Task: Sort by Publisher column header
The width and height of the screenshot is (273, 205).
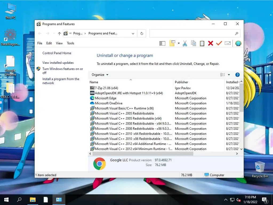Action: pyautogui.click(x=199, y=82)
